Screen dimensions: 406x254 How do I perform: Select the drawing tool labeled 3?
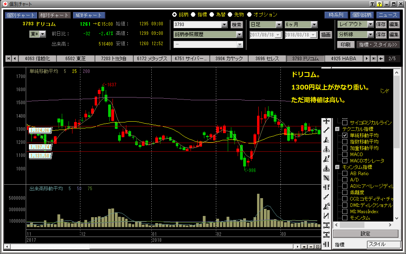326,225
